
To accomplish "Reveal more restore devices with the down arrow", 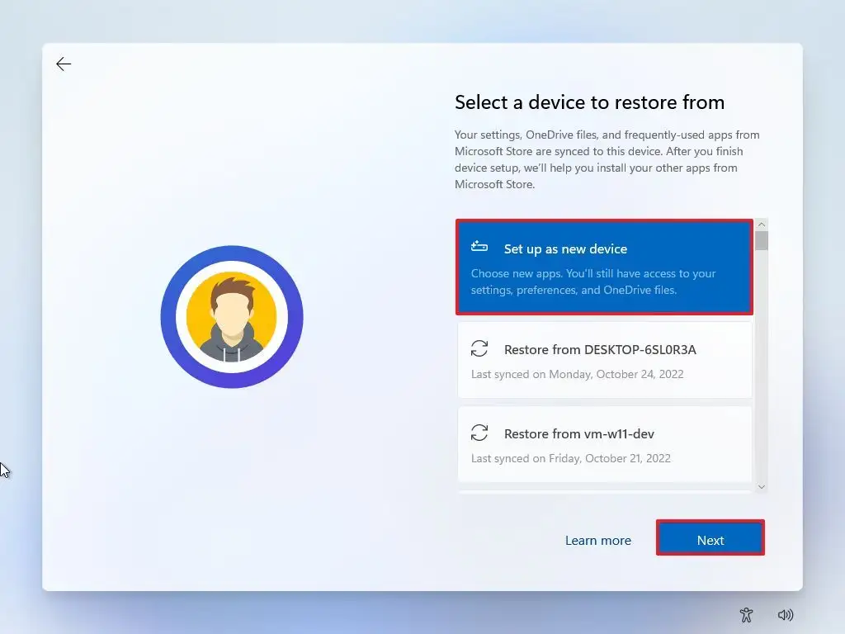I will pyautogui.click(x=761, y=486).
